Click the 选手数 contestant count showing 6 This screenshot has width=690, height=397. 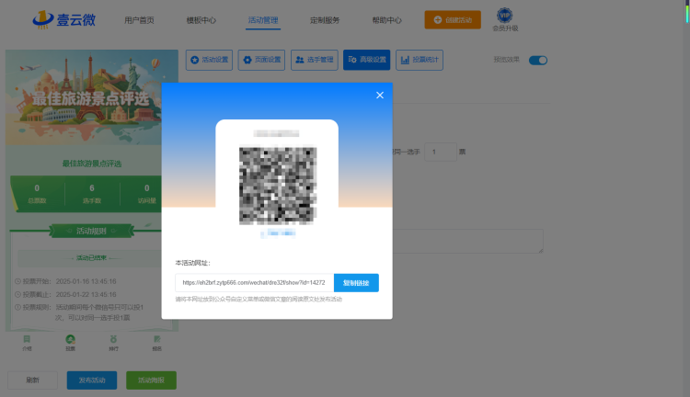[92, 194]
